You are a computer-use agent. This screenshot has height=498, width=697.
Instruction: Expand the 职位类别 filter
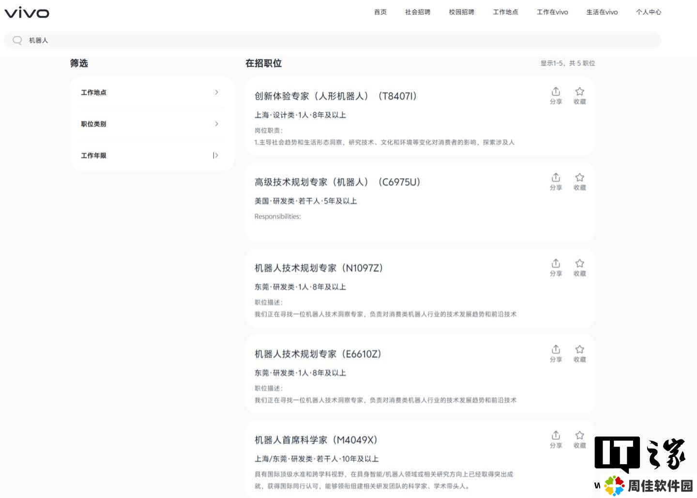152,124
